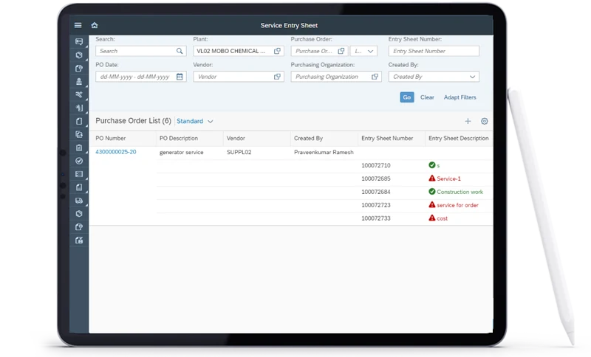Expand the Created By dropdown
The height and width of the screenshot is (357, 591).
[472, 77]
